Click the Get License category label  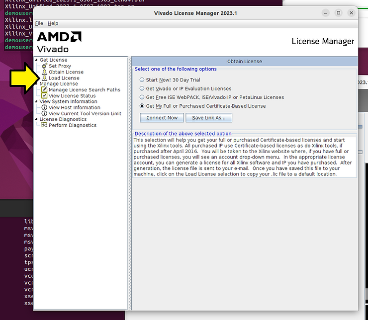pyautogui.click(x=53, y=60)
